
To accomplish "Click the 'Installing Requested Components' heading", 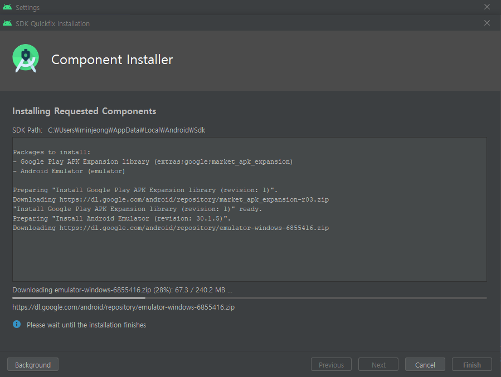I will pos(84,111).
